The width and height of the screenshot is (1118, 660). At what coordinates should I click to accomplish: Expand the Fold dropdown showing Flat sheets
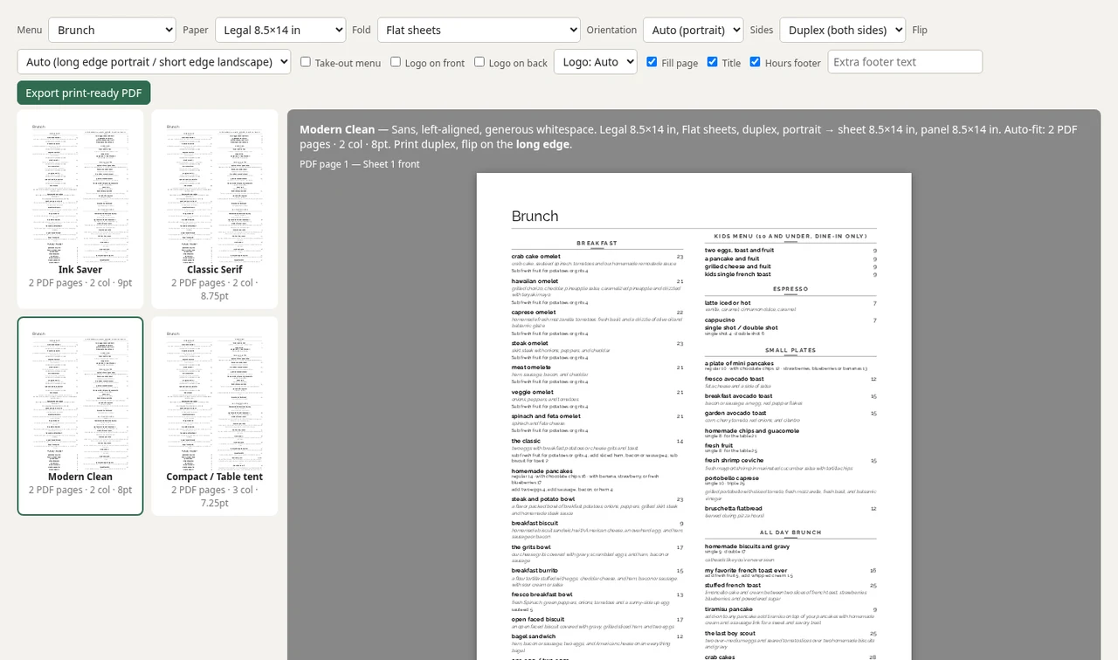(x=479, y=30)
